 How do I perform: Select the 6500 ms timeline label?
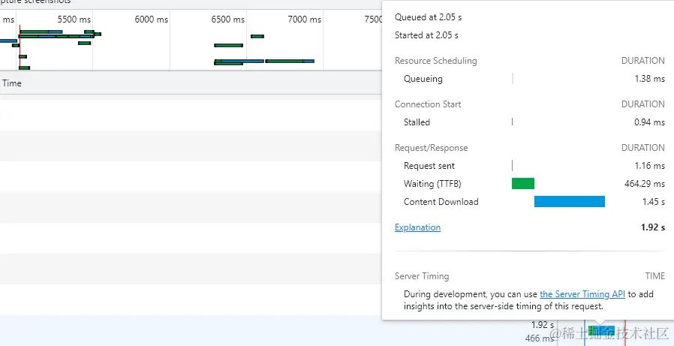coord(228,20)
